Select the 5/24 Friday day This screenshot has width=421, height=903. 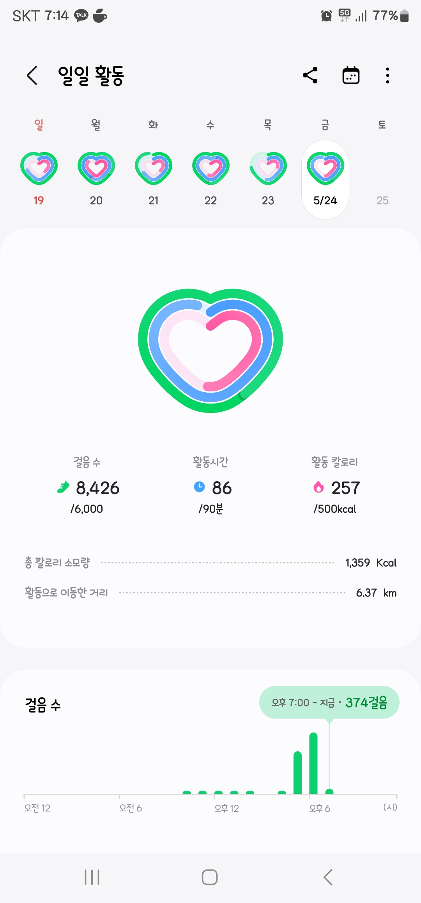[325, 179]
